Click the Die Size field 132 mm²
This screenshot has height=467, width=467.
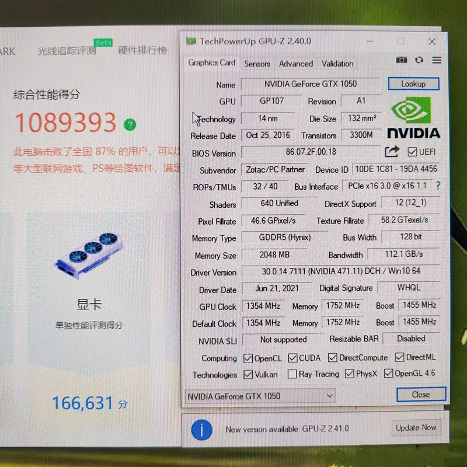pyautogui.click(x=361, y=118)
